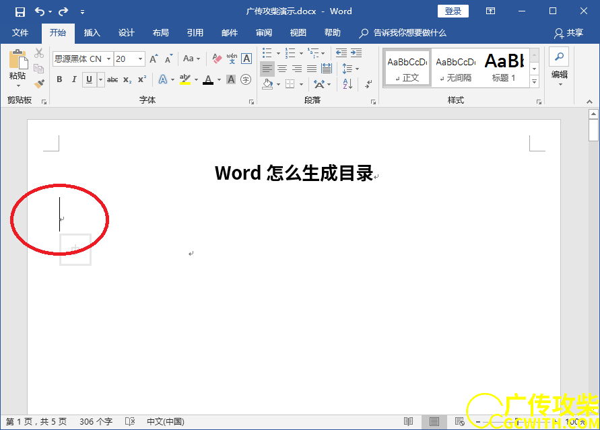600x430 pixels.
Task: Activate the Format Painter brush
Action: (x=39, y=83)
